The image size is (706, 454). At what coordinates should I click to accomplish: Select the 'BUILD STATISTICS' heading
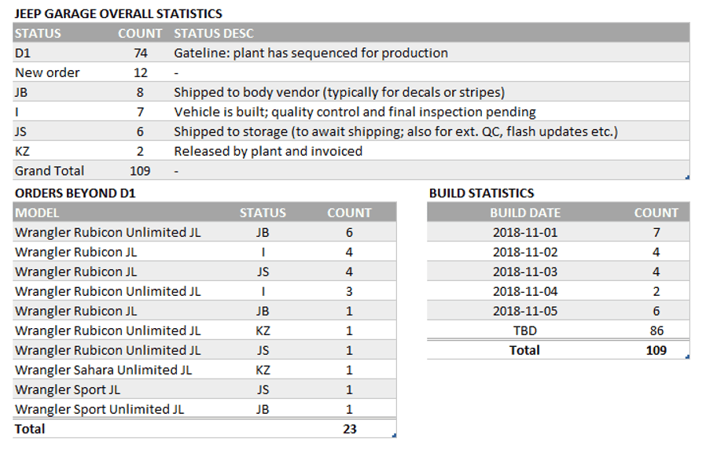tap(481, 194)
